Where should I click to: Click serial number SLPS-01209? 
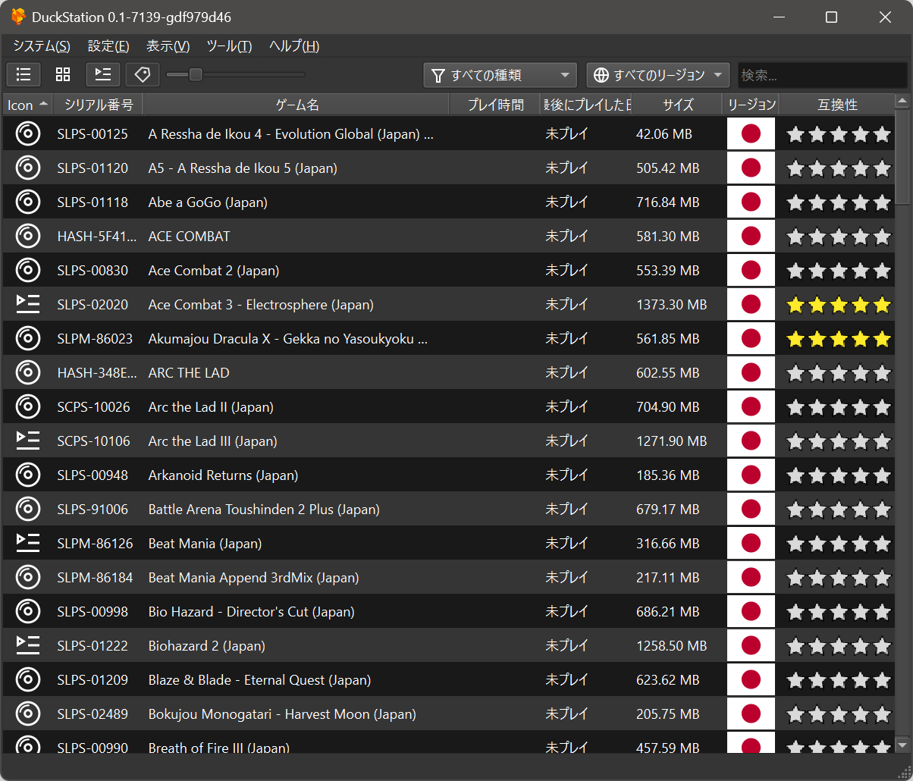tap(93, 680)
